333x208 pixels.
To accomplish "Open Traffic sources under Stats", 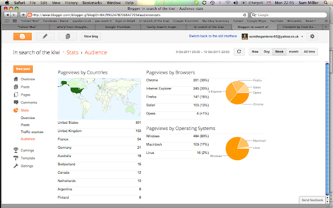I will click(x=32, y=132).
